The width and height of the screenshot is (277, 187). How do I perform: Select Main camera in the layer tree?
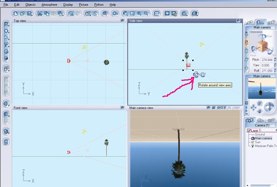pos(264,138)
